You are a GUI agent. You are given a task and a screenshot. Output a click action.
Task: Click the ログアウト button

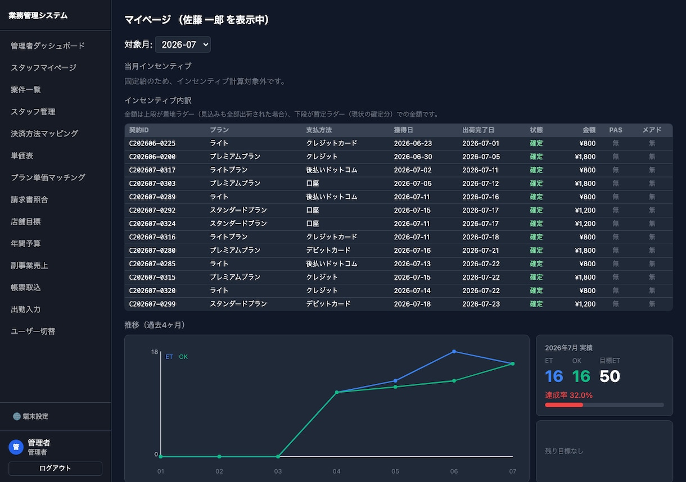tap(55, 468)
